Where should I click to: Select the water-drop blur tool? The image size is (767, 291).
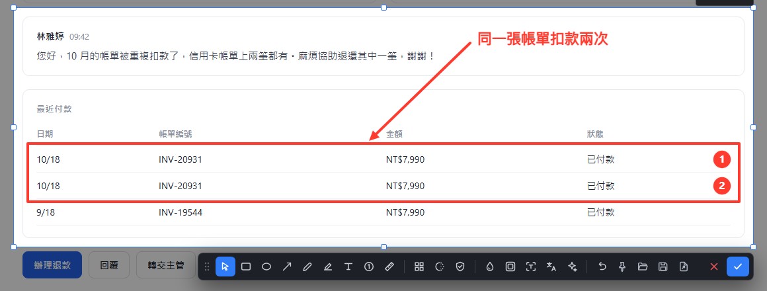point(490,267)
